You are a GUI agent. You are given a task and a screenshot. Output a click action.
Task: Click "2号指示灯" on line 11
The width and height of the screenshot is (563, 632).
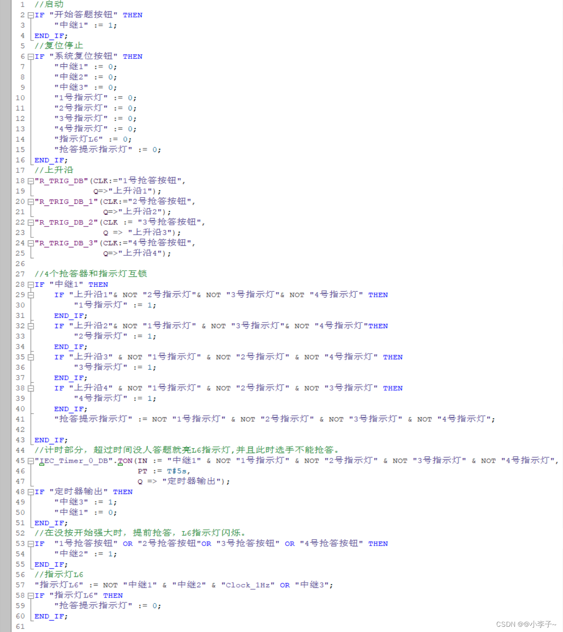coord(81,108)
